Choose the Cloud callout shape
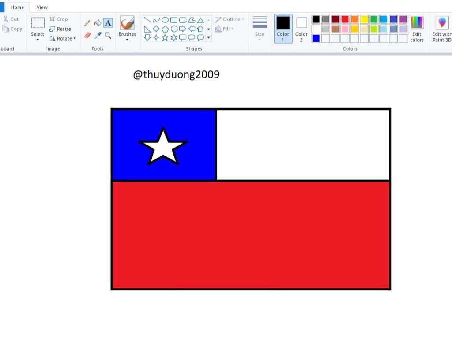The image size is (452, 352). (x=201, y=37)
